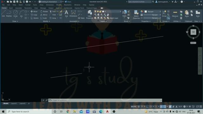Open the Express menu

click(92, 5)
